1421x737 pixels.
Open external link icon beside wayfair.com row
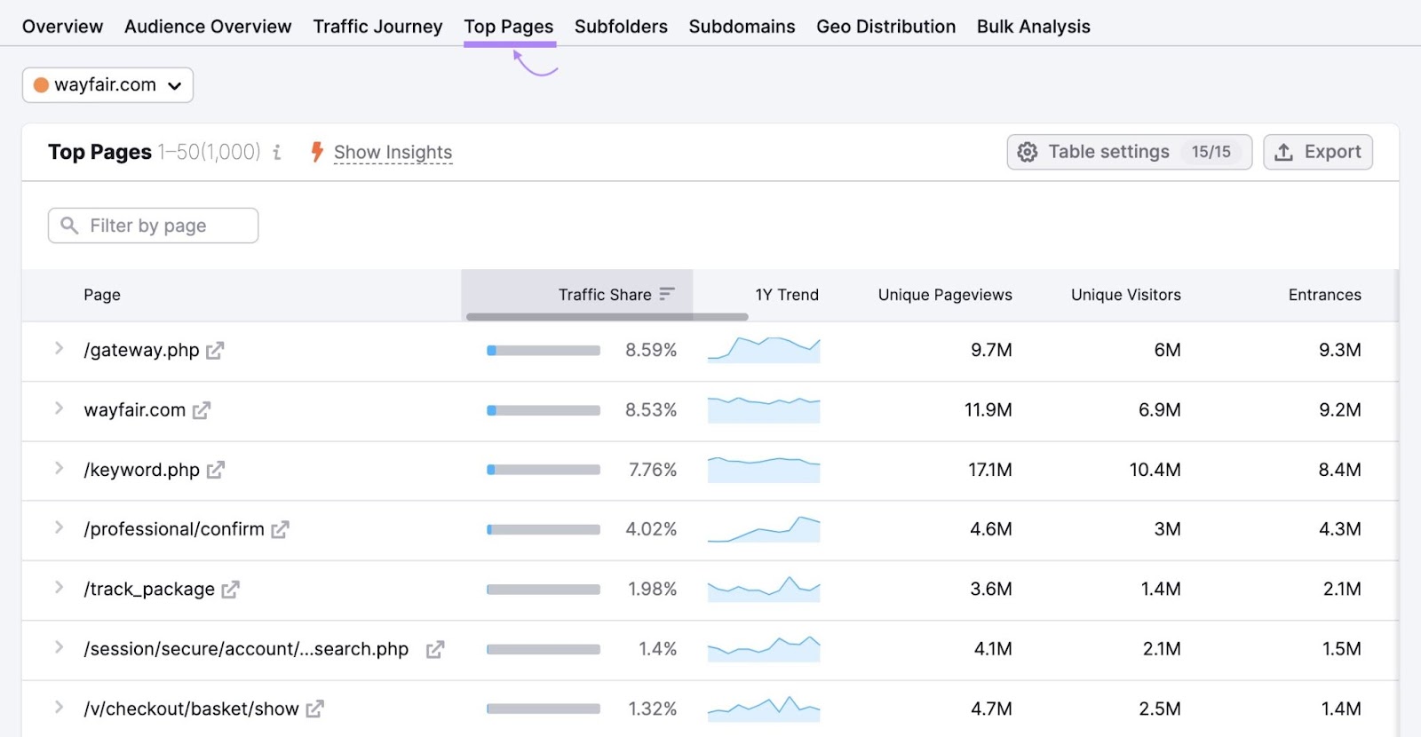[202, 410]
